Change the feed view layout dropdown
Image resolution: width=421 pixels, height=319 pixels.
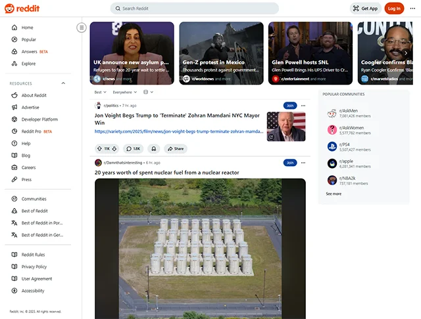[147, 92]
